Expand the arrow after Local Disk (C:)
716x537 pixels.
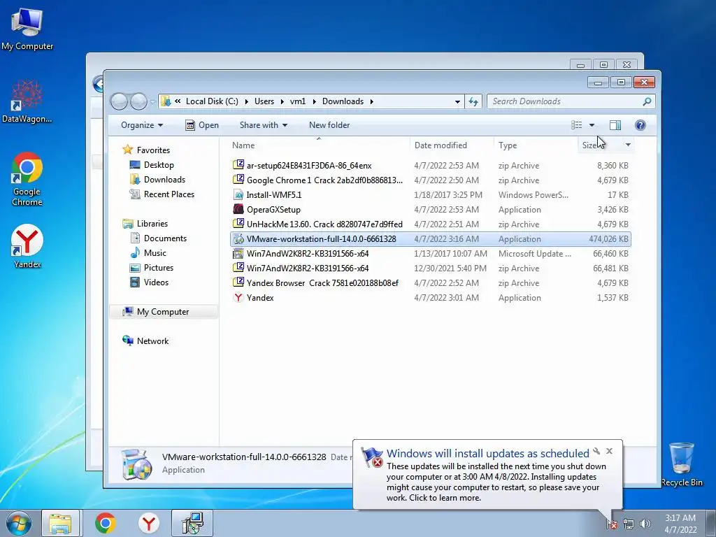click(247, 101)
